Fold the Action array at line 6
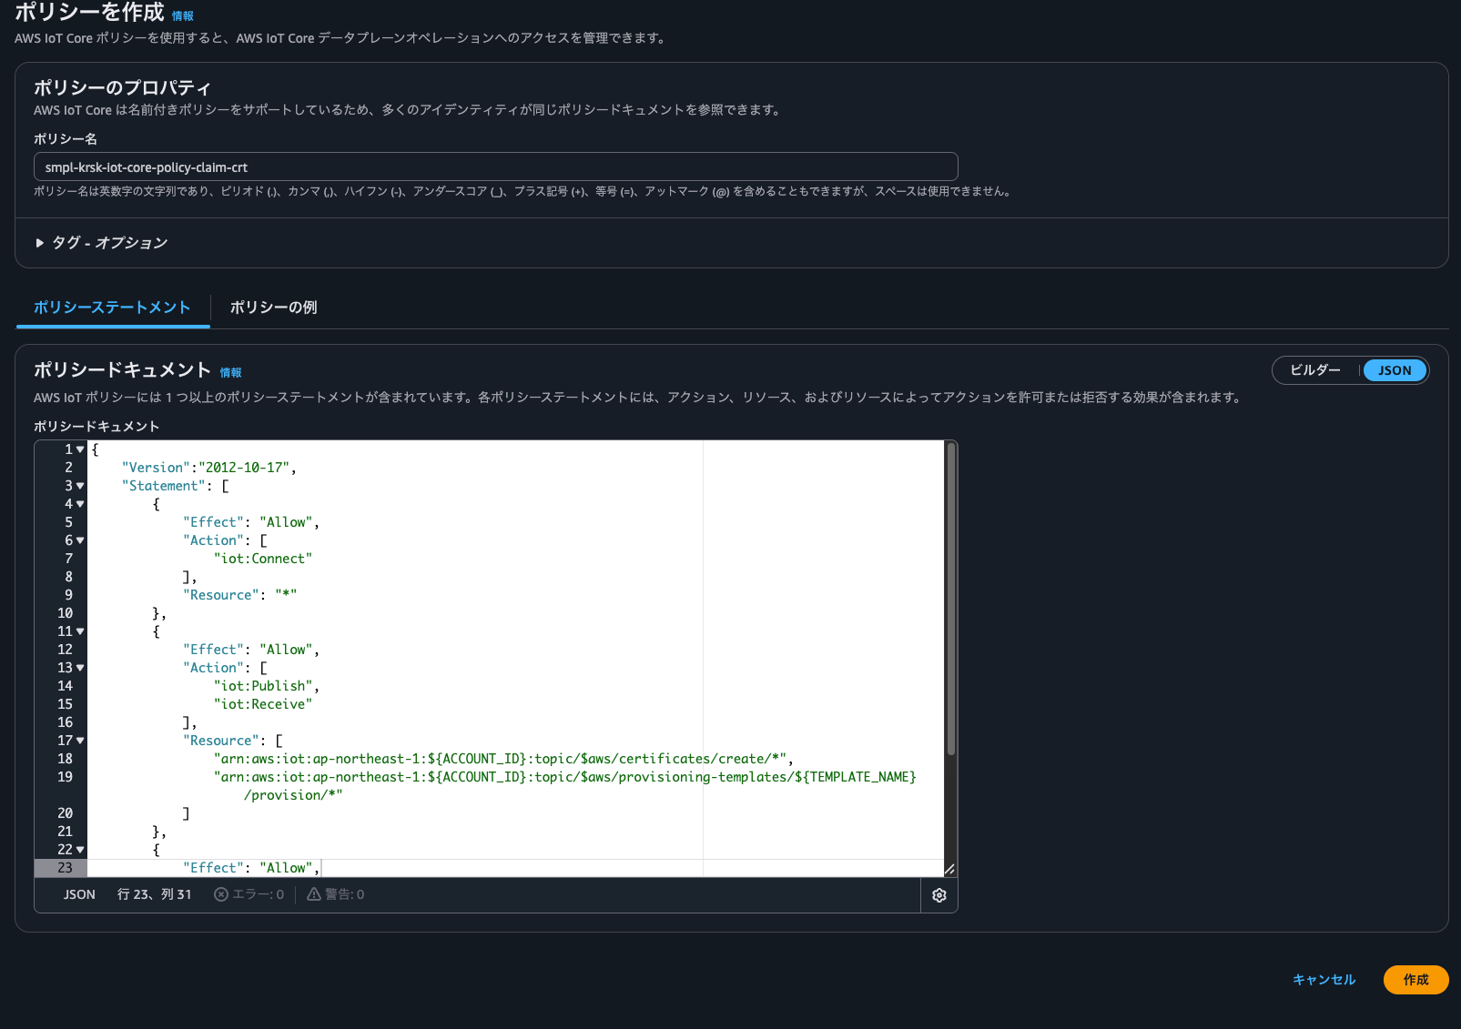Screen dimensions: 1461x1029 coord(80,540)
